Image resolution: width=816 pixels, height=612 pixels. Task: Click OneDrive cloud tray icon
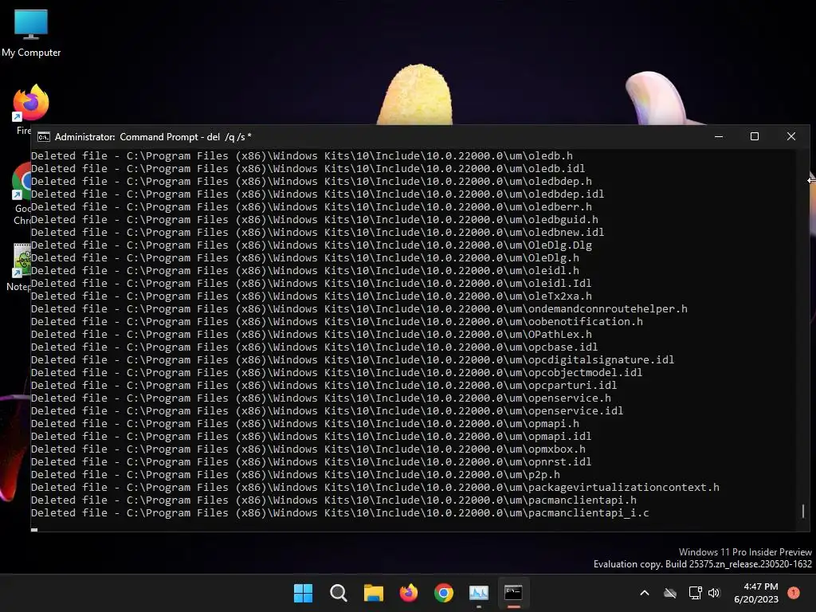click(669, 593)
